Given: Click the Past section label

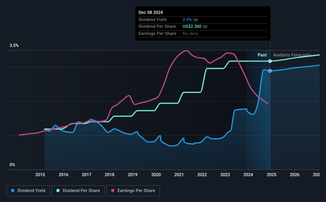Looking at the screenshot, I should click(262, 55).
